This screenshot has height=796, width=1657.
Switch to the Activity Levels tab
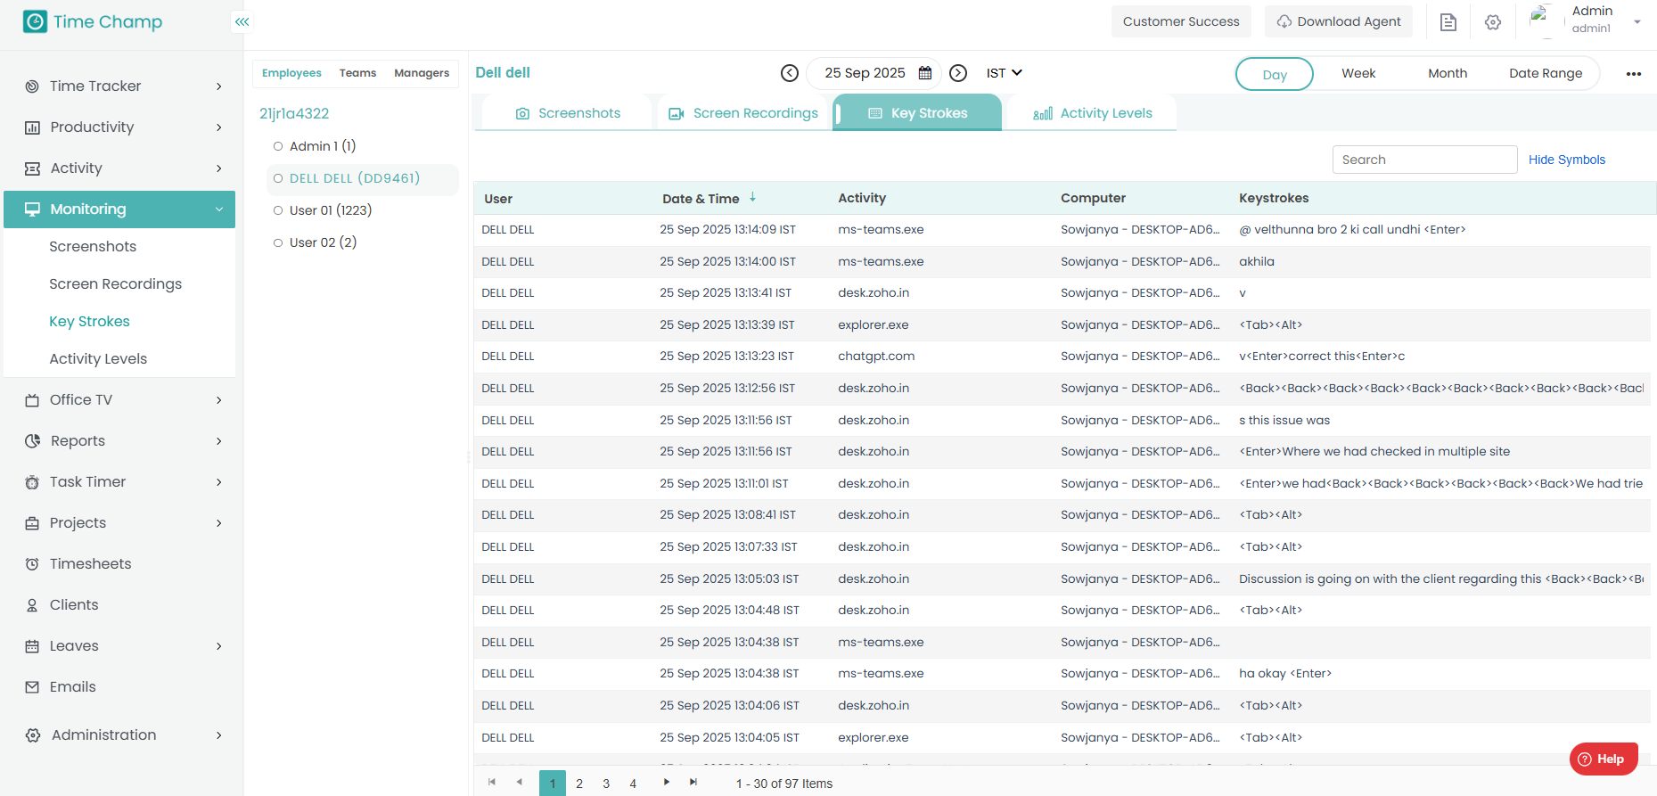point(1093,113)
